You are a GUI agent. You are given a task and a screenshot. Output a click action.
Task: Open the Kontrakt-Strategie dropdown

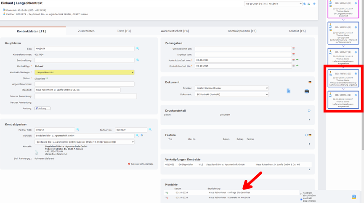click(84, 72)
